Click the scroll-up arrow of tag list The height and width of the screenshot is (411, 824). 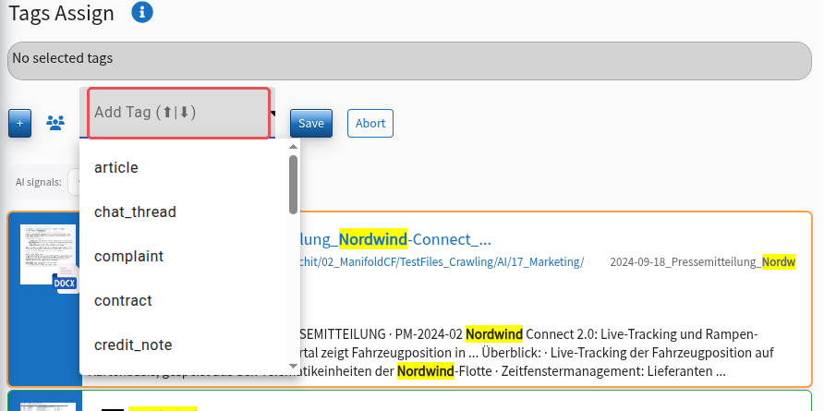pyautogui.click(x=293, y=147)
